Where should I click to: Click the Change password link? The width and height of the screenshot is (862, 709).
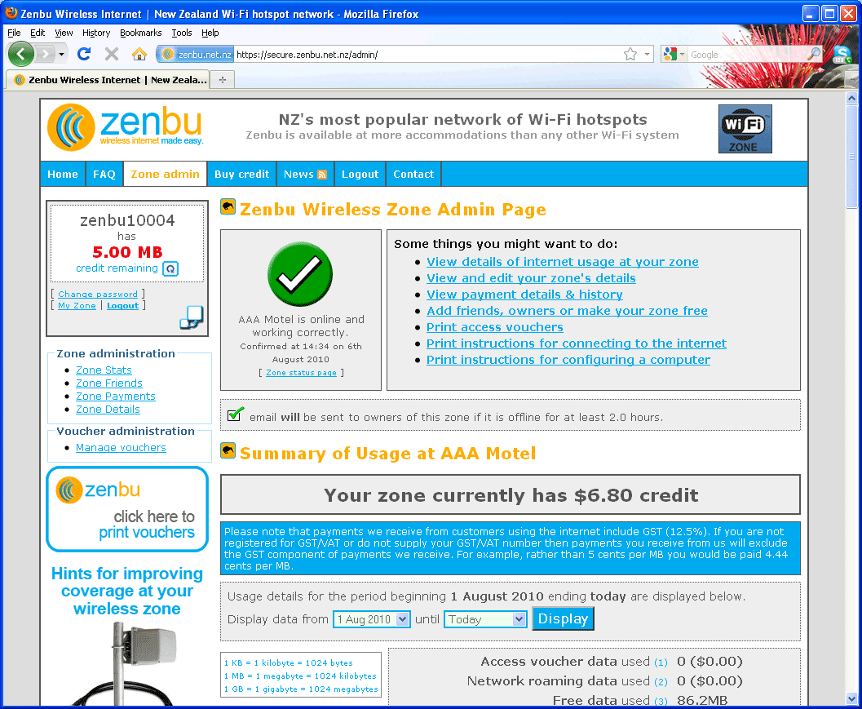pyautogui.click(x=98, y=295)
